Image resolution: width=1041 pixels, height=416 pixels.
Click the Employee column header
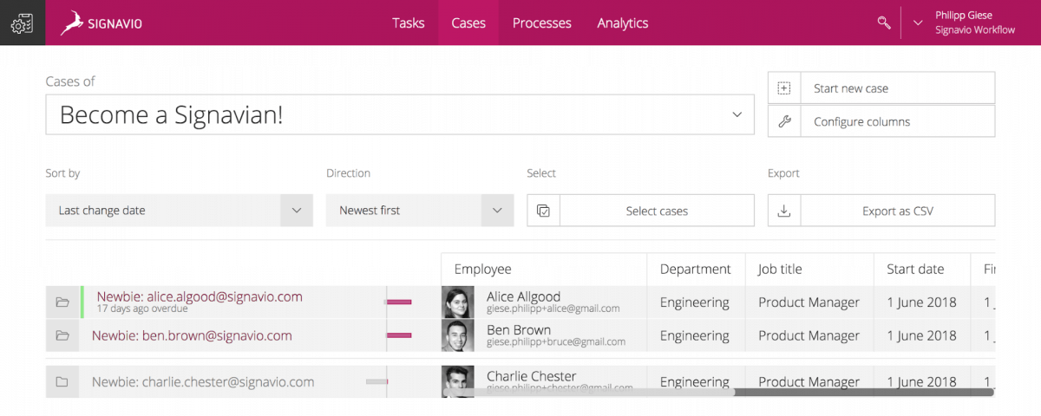544,270
